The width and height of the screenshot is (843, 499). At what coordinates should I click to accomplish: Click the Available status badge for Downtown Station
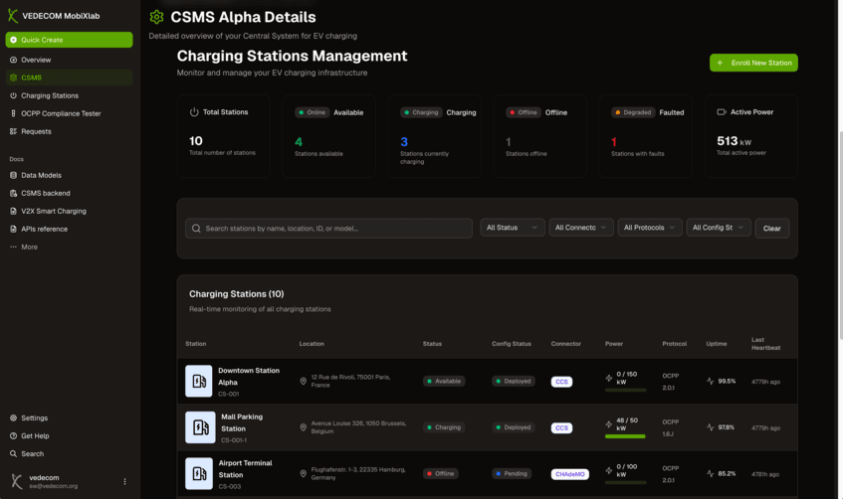(x=444, y=381)
